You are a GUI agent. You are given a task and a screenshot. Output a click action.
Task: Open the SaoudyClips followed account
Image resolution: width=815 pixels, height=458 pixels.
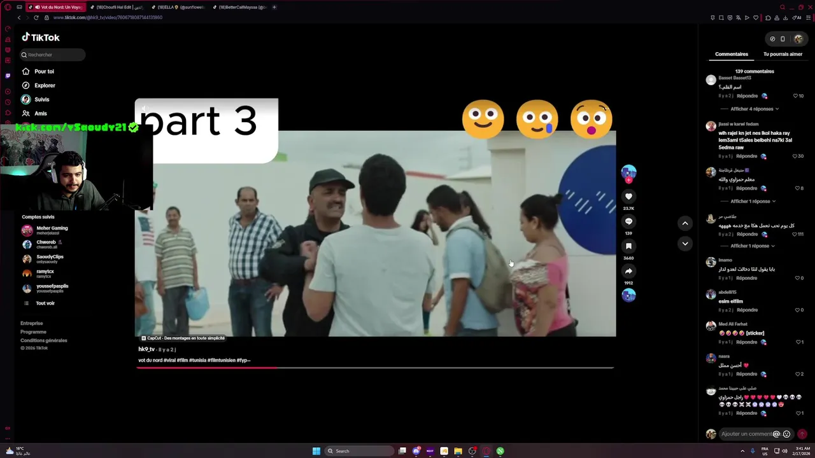pos(43,259)
